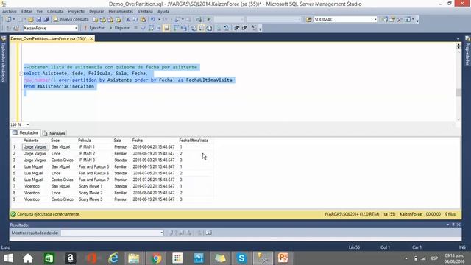
Task: Click the Open File folder icon
Action: click(31, 20)
